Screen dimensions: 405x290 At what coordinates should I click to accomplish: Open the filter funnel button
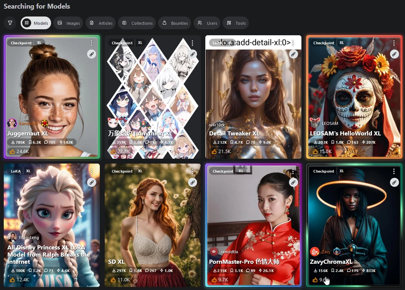point(10,23)
